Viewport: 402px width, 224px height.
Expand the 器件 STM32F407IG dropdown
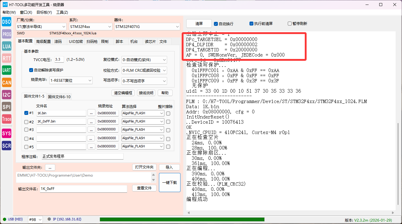147,27
